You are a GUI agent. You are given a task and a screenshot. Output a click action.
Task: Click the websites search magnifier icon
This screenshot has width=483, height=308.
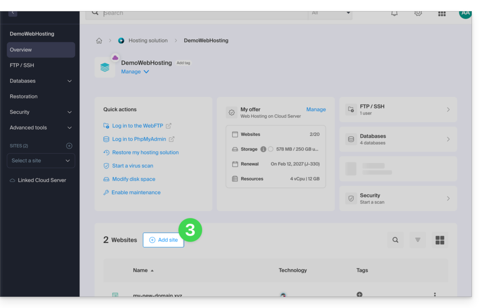coord(395,240)
